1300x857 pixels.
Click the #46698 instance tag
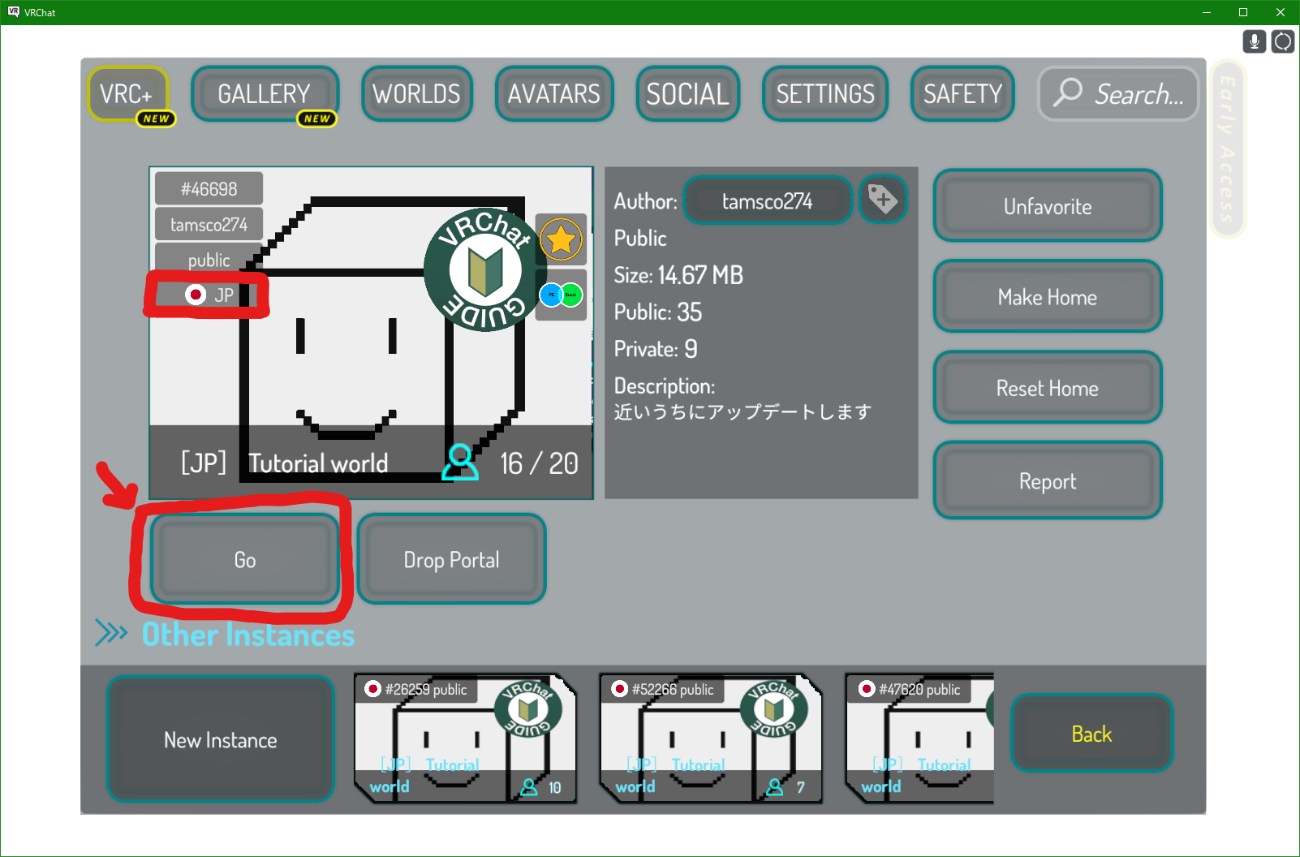point(209,188)
